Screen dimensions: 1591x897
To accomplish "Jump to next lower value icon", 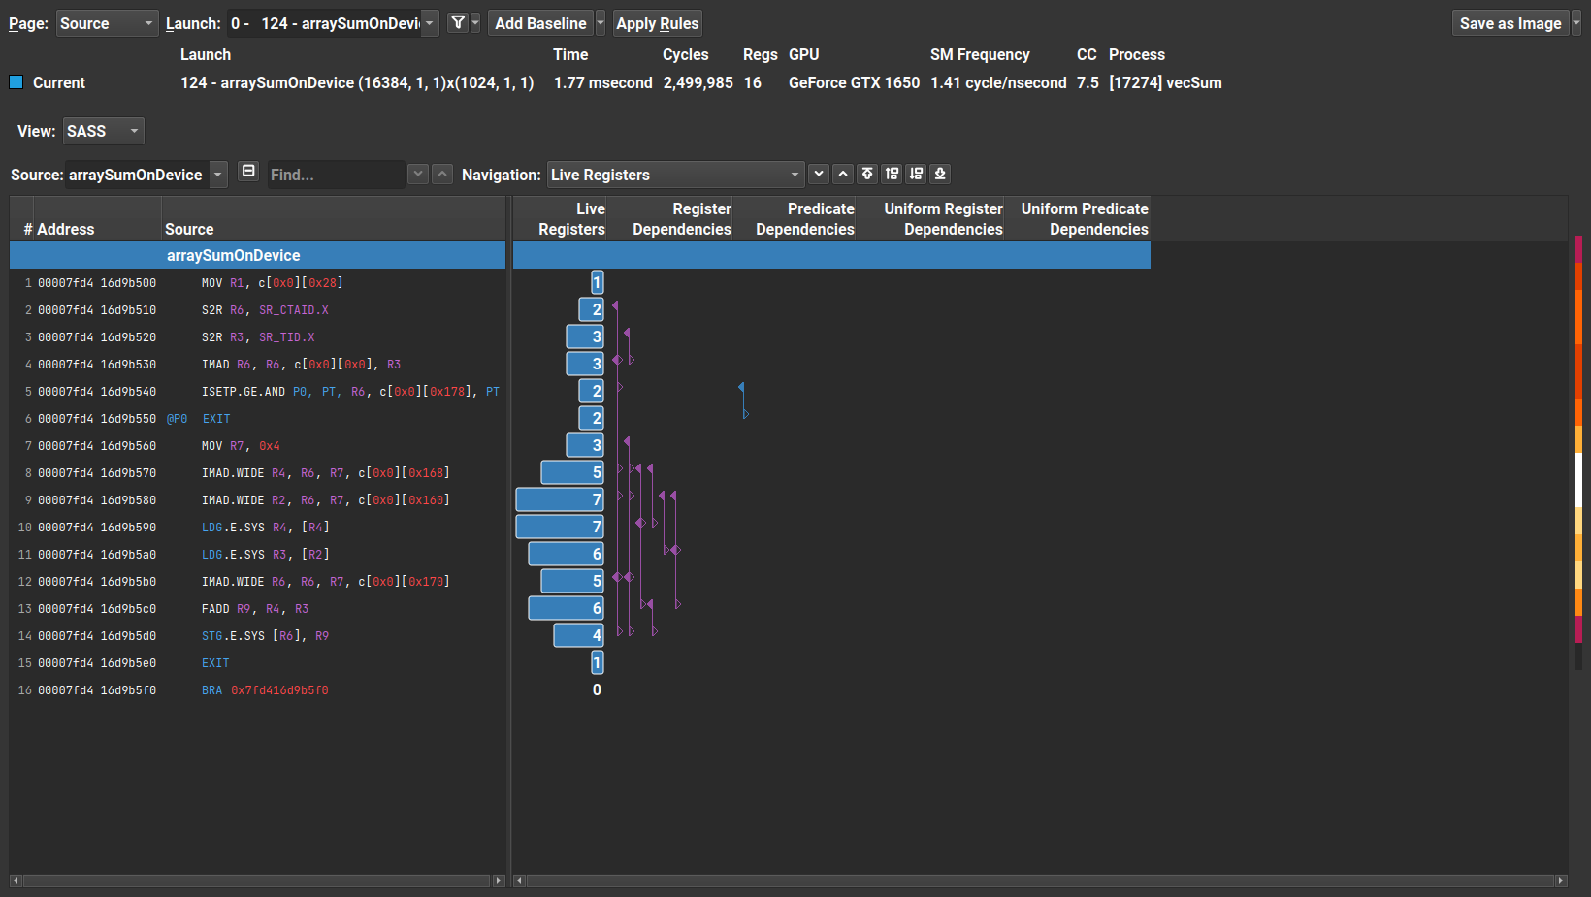I will pos(916,174).
